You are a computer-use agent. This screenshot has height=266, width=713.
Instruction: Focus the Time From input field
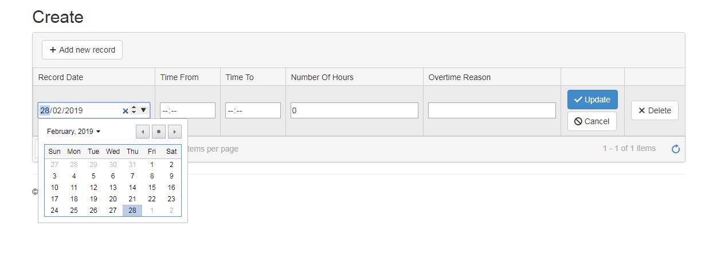point(187,110)
